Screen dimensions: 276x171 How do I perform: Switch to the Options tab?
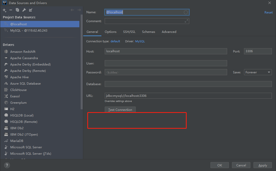click(x=111, y=32)
